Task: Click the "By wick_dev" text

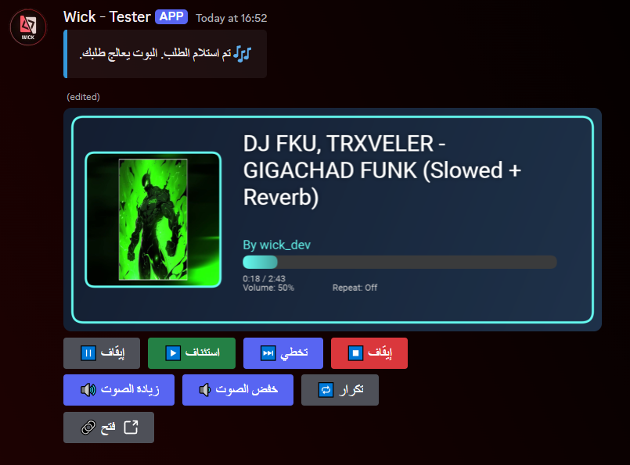Action: tap(277, 245)
